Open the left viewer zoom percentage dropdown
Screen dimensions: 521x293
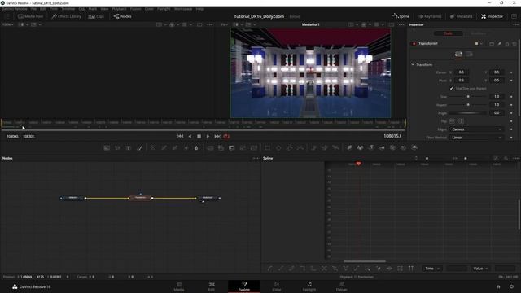[x=8, y=24]
